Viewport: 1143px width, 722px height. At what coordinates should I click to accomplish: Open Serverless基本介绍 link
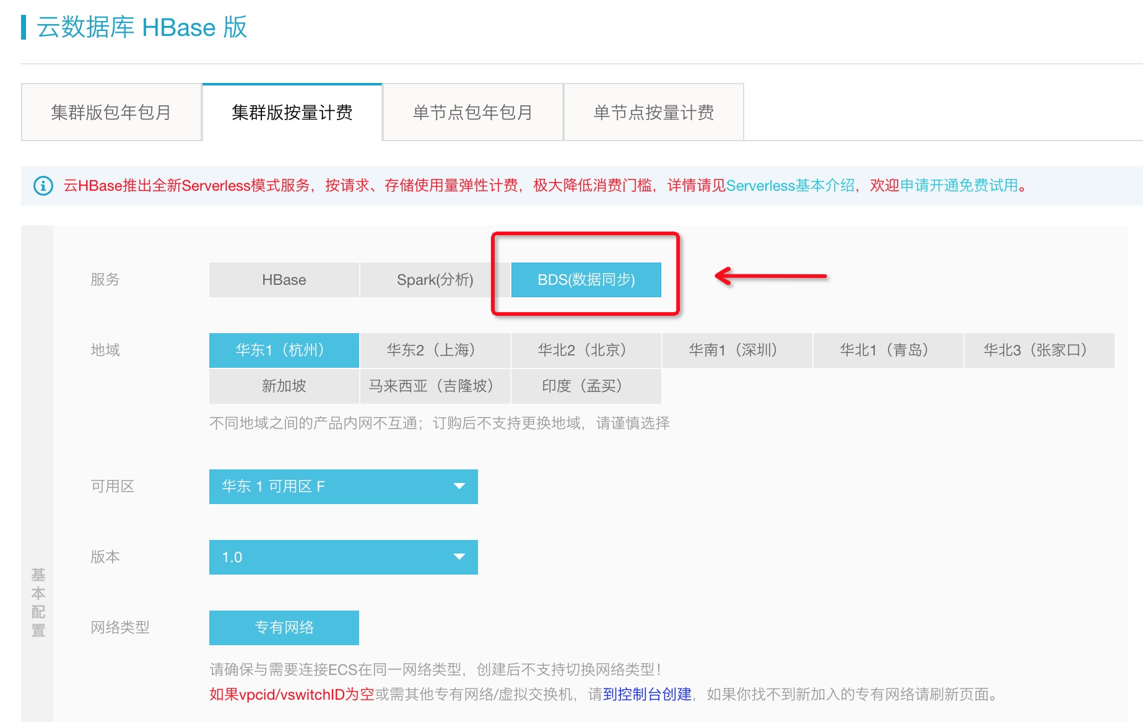coord(790,185)
